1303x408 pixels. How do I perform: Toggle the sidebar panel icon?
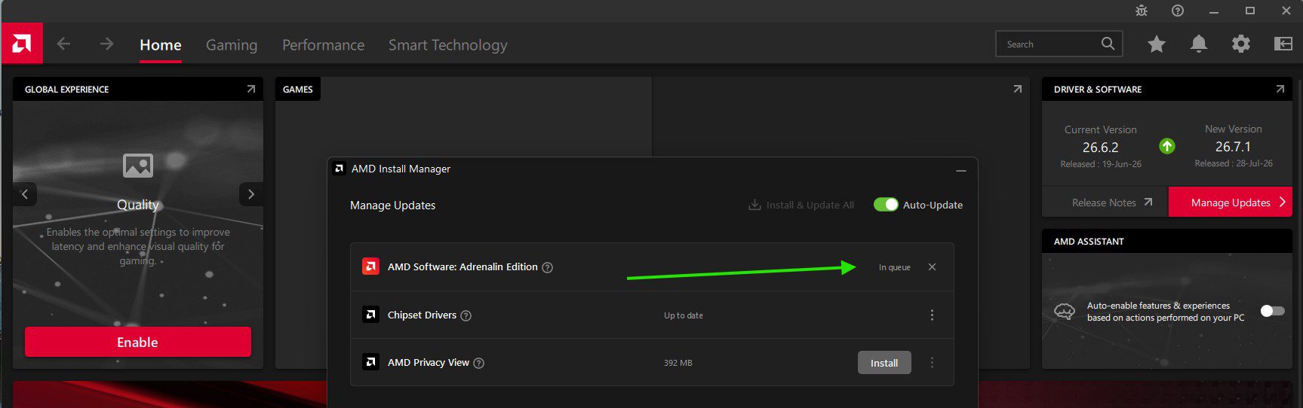[1283, 44]
